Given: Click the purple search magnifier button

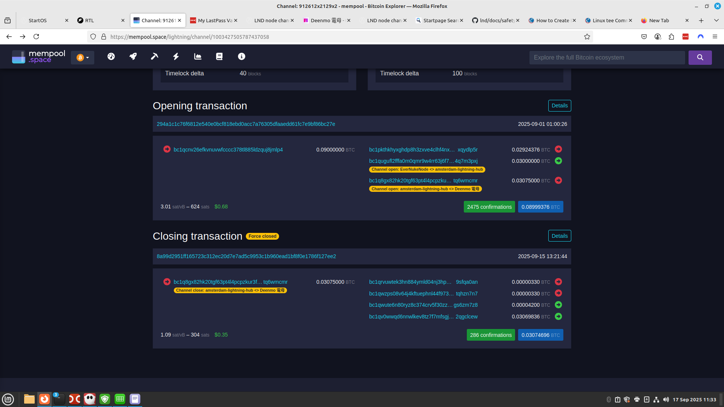Looking at the screenshot, I should point(700,58).
